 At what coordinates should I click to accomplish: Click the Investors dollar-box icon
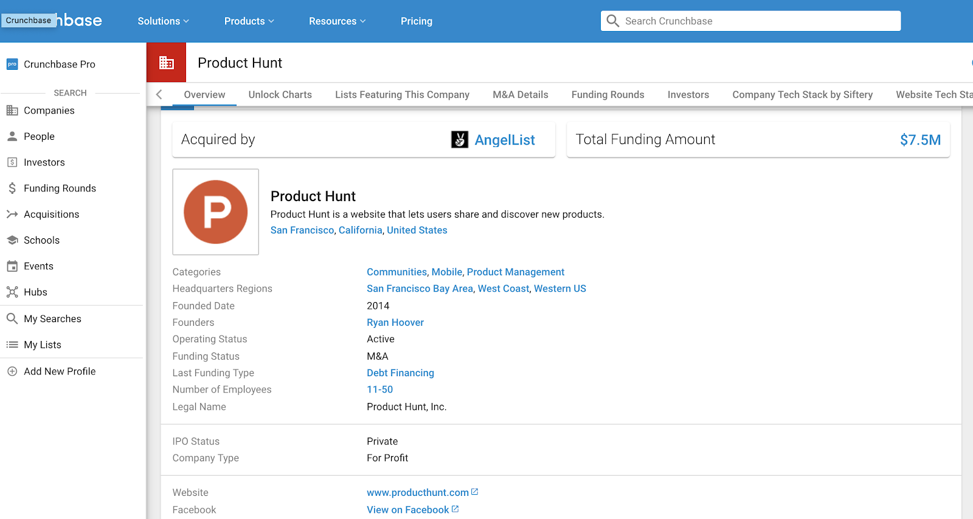point(12,162)
